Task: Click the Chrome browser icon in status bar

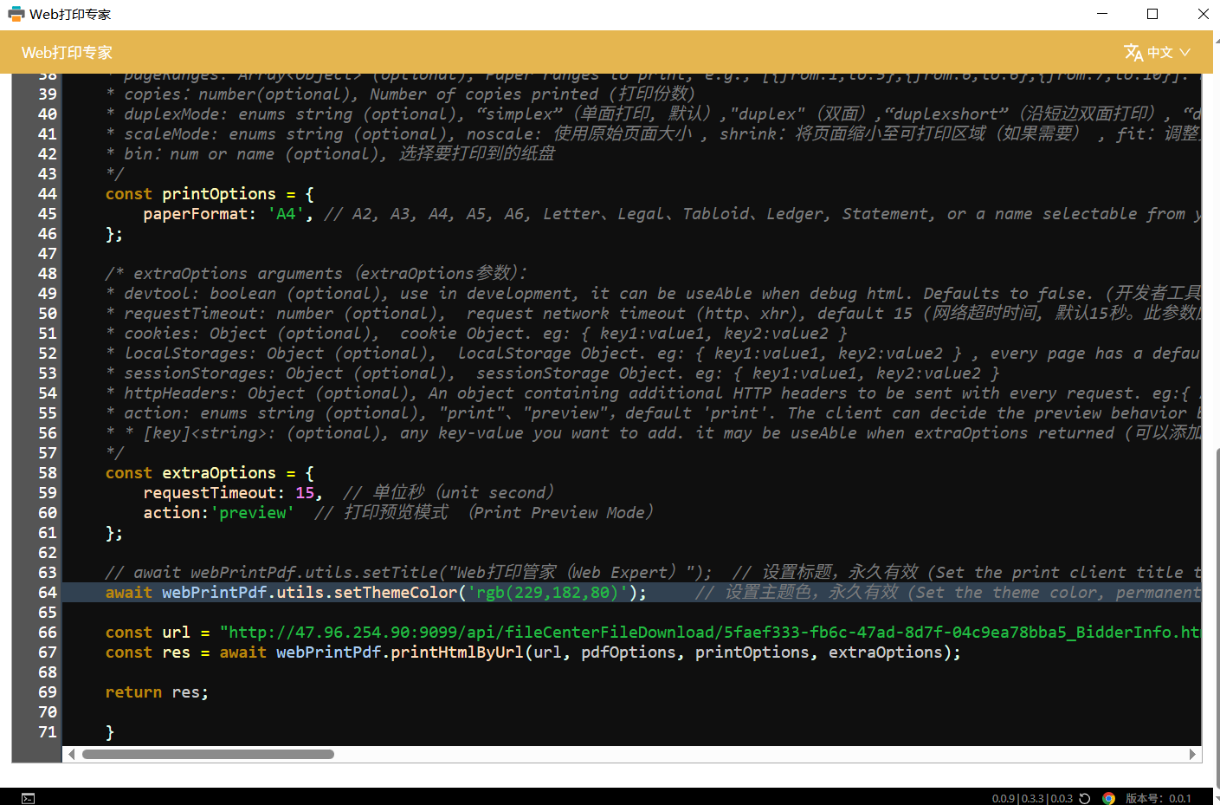Action: coord(1108,798)
